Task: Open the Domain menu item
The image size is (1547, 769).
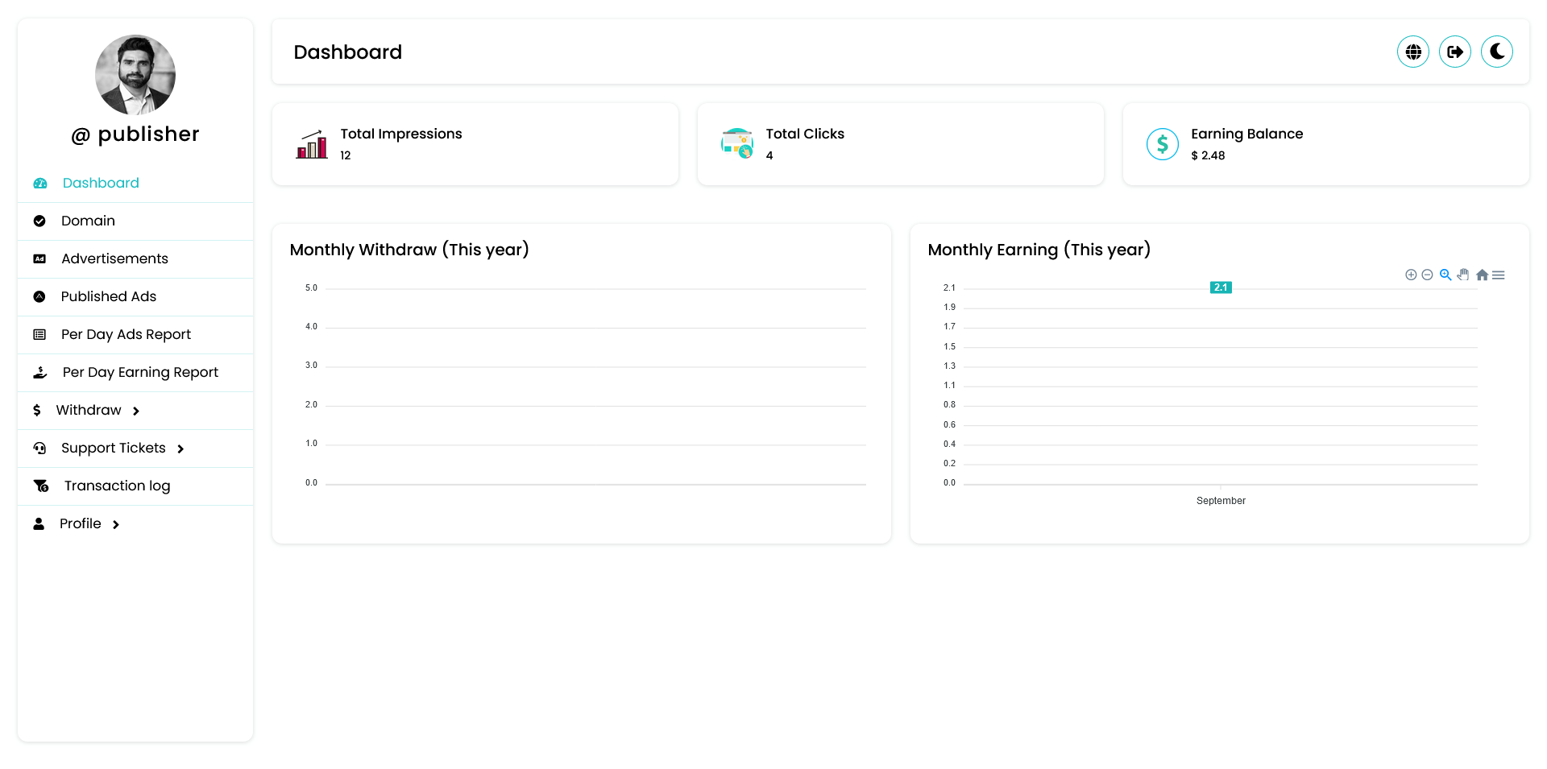Action: point(88,221)
